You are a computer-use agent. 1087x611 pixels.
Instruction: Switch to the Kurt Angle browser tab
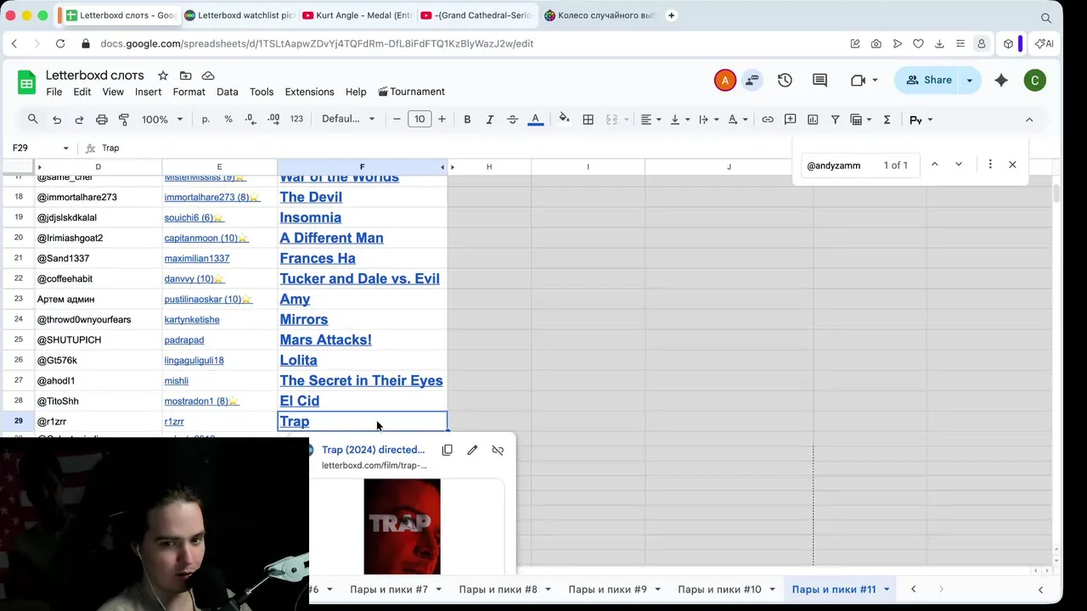point(356,15)
